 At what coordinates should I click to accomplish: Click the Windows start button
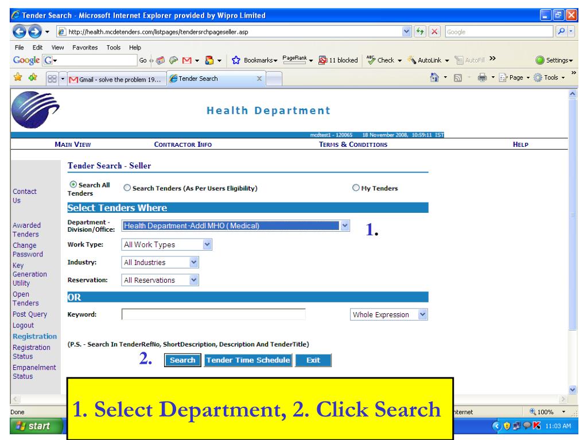pos(37,426)
